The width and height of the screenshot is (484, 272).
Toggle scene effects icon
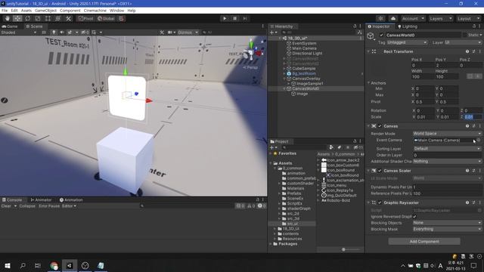[70, 32]
